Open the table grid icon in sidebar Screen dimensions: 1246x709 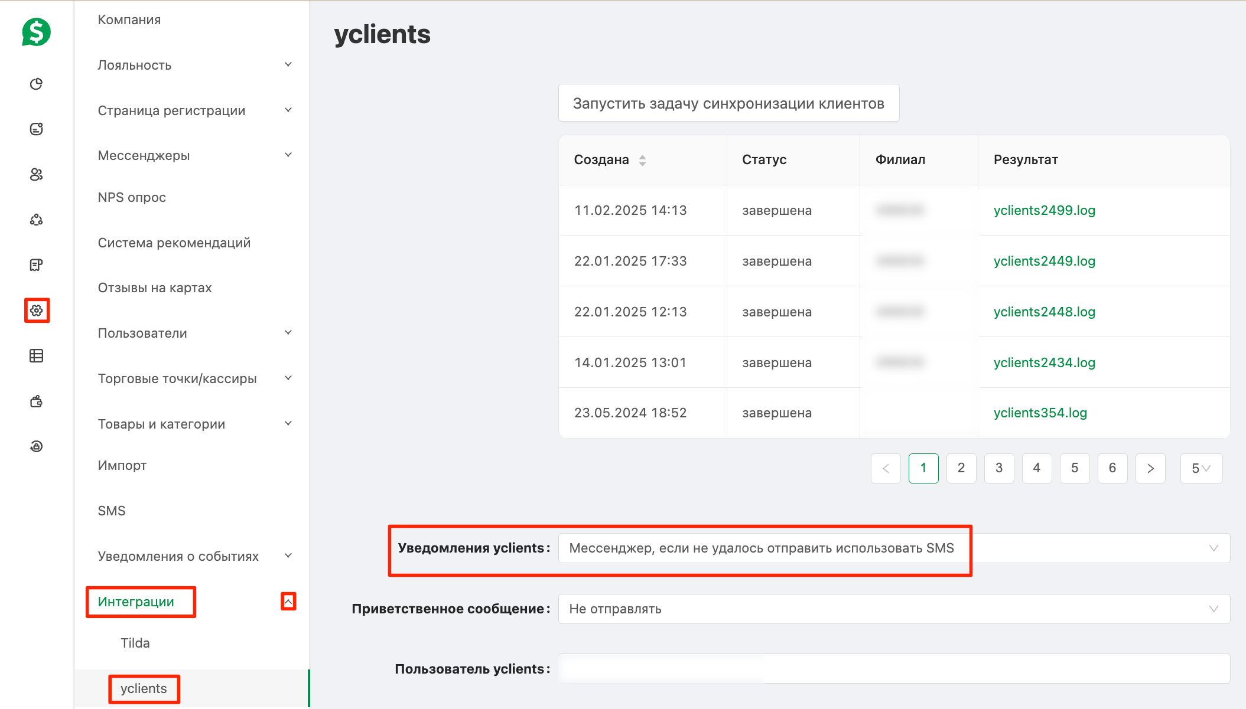[36, 355]
